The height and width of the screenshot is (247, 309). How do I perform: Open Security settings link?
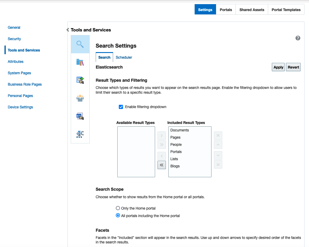tap(14, 39)
